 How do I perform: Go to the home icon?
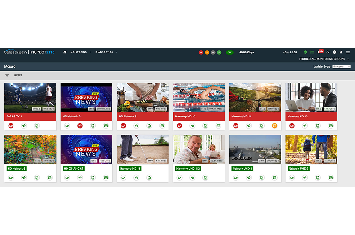point(65,52)
